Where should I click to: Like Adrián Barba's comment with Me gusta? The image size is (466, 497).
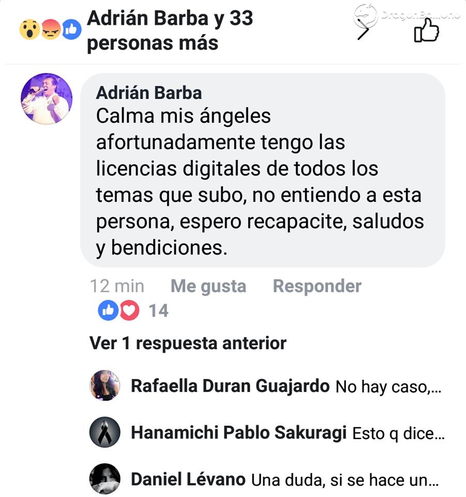coord(208,286)
